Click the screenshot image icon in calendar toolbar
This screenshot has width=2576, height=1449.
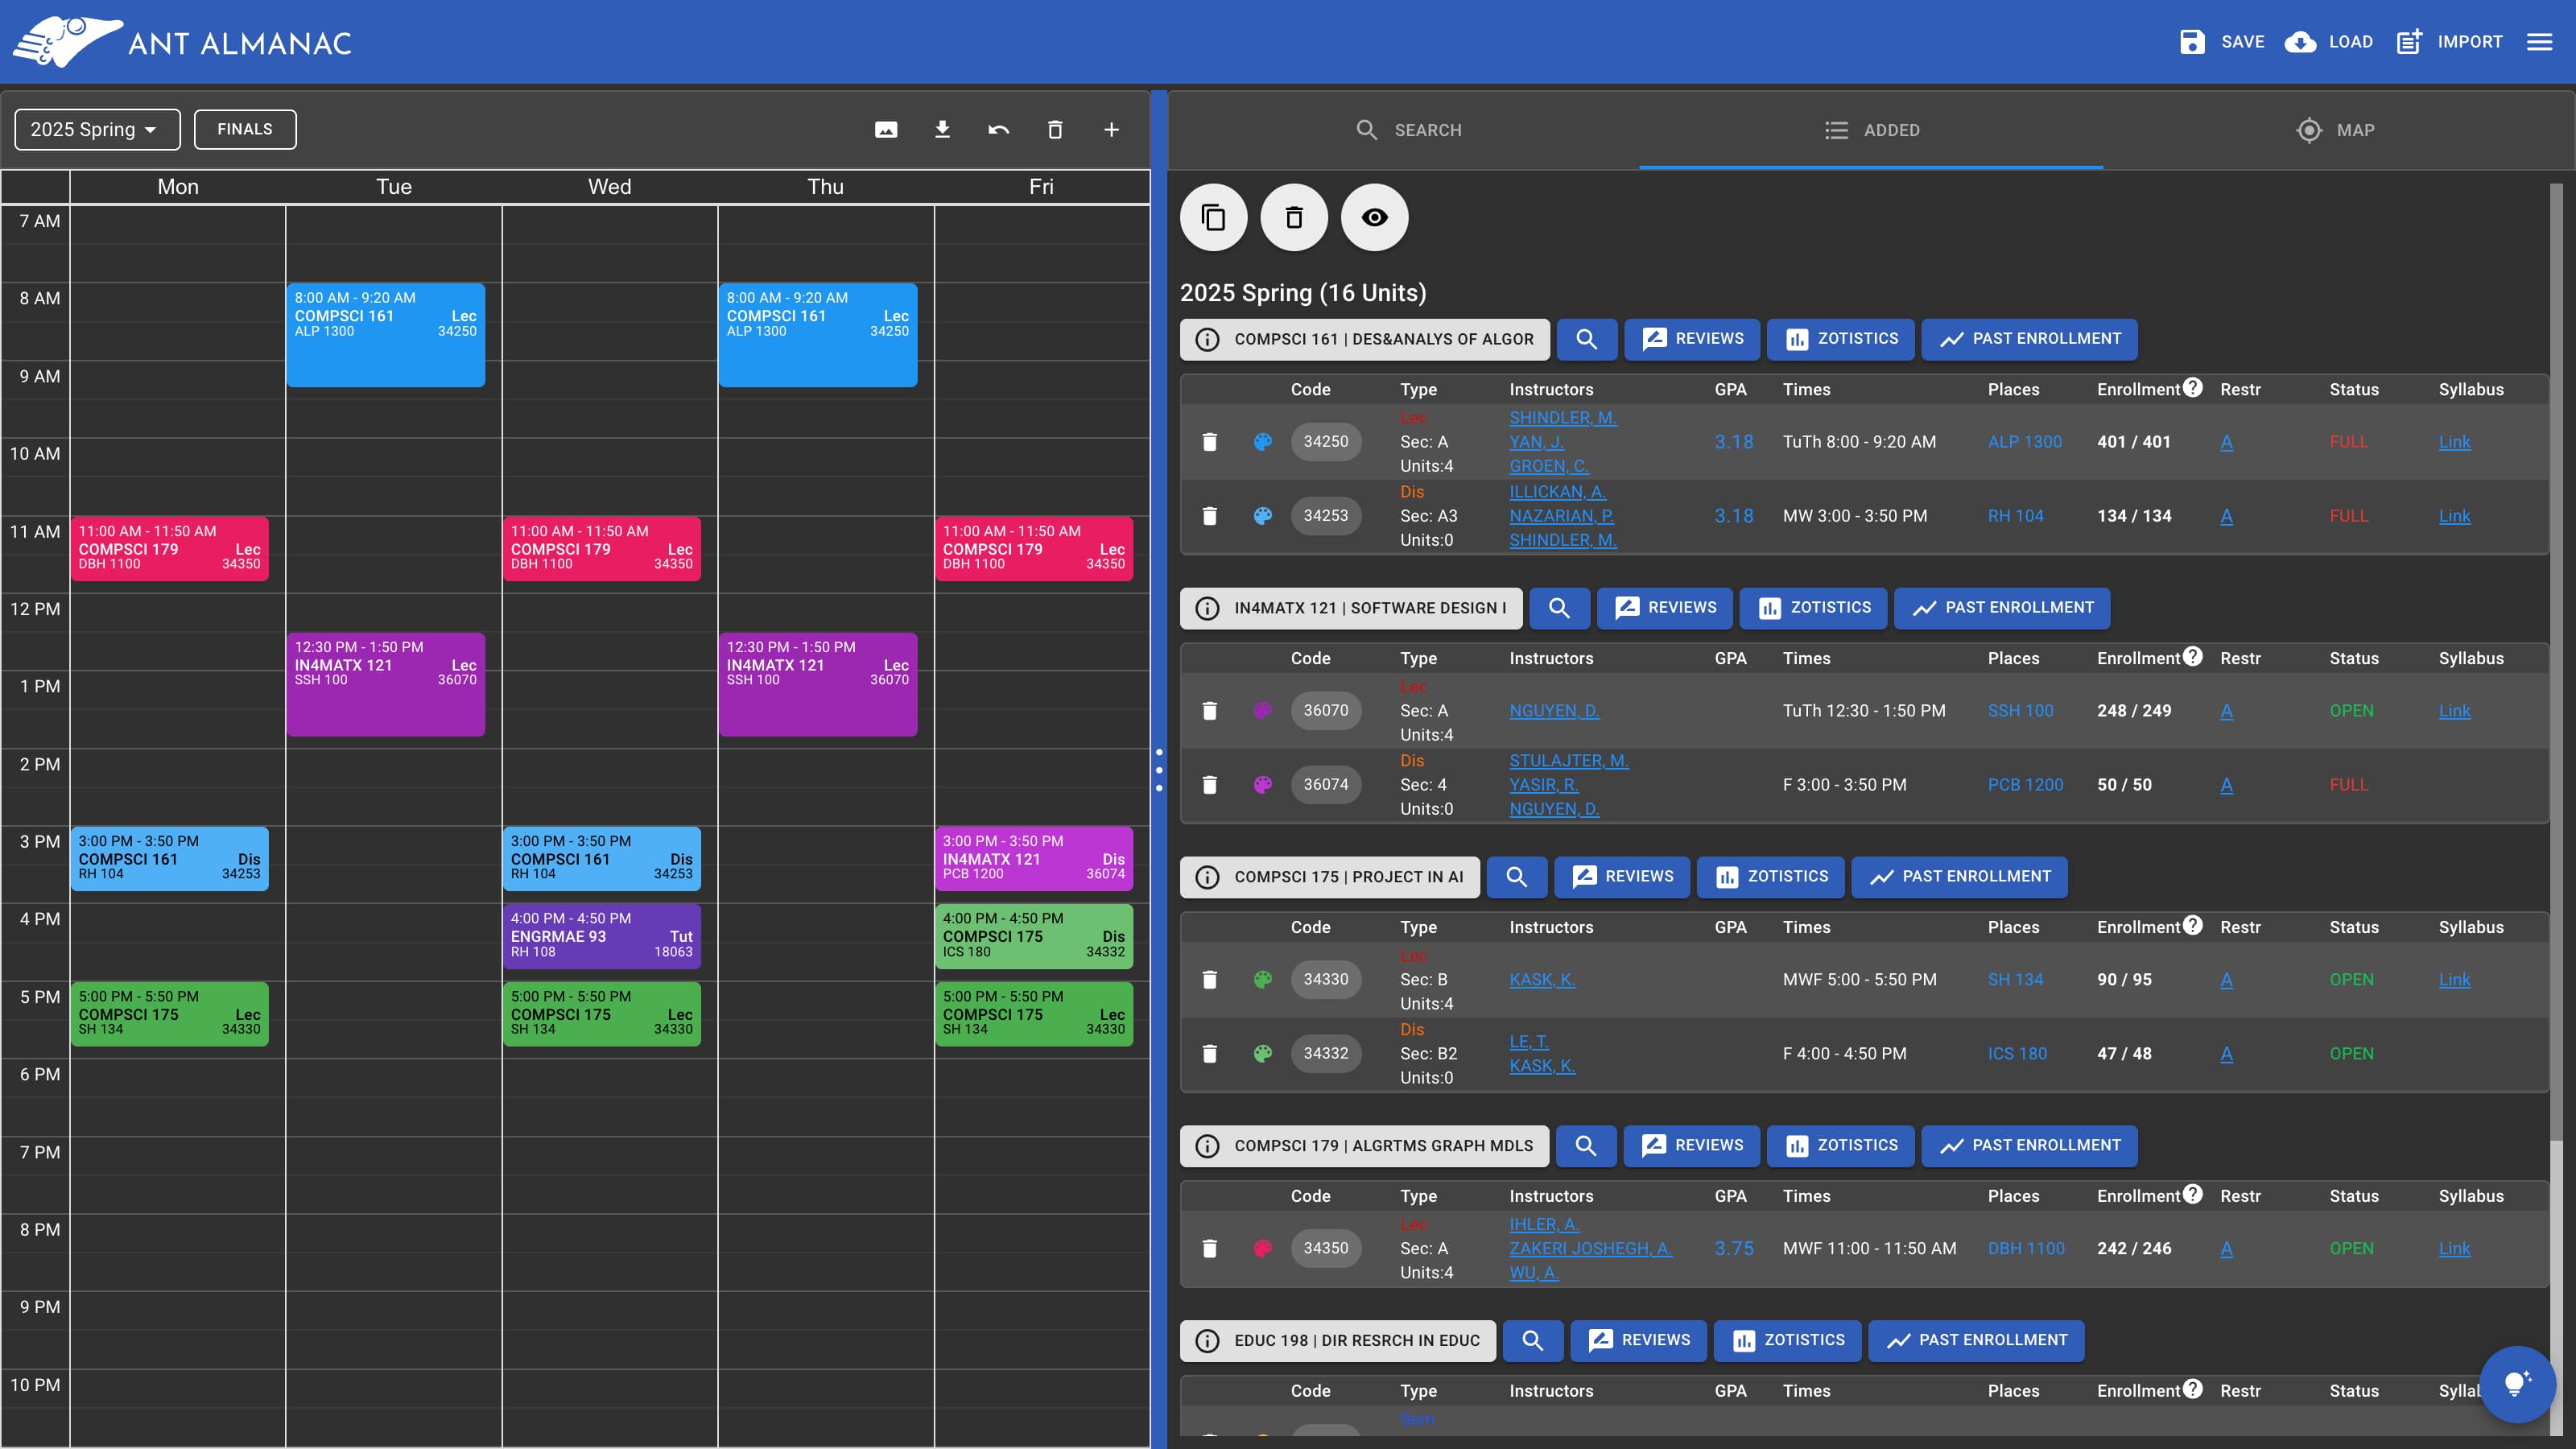click(x=886, y=130)
